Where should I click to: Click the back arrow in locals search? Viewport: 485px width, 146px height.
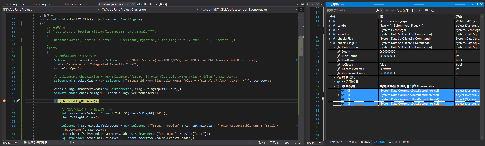tap(387, 10)
